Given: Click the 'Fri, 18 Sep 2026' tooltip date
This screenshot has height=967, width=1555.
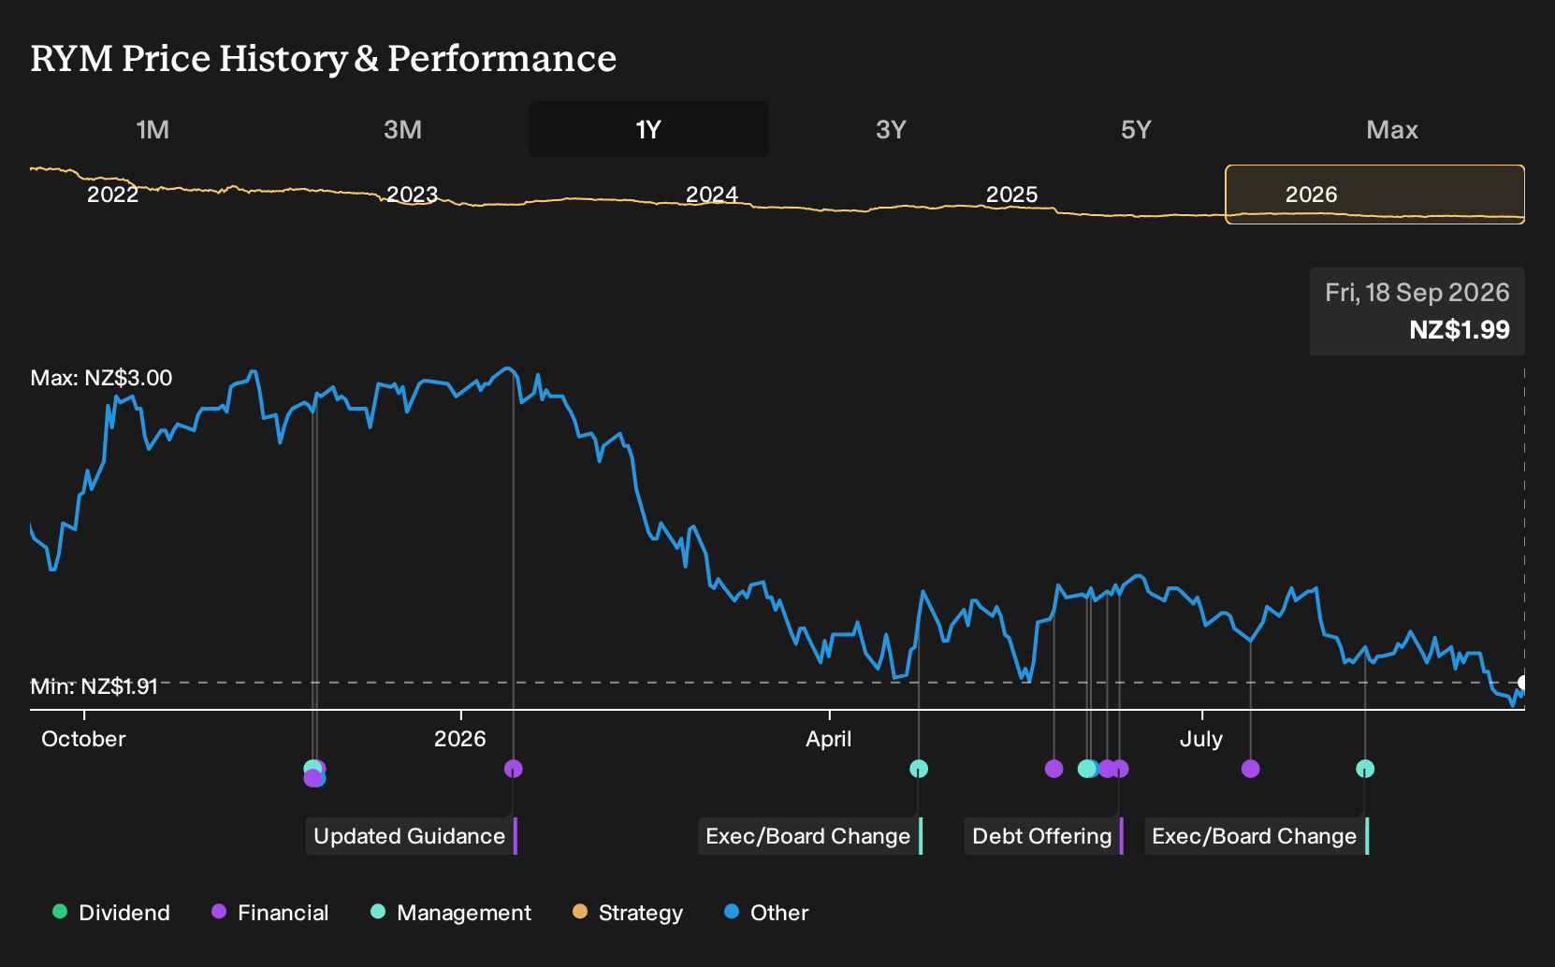Looking at the screenshot, I should tap(1417, 293).
